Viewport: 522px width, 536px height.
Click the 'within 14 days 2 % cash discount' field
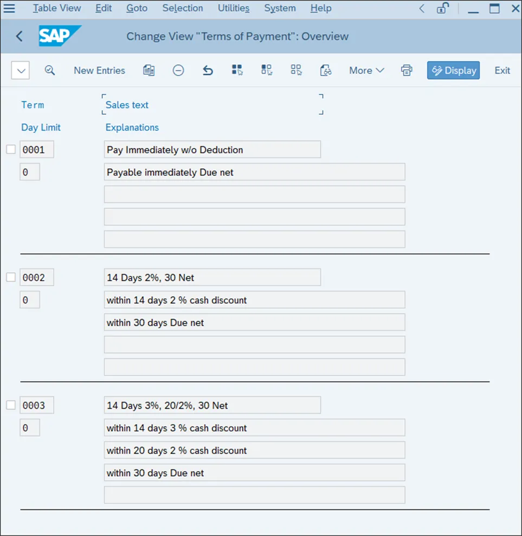[255, 300]
